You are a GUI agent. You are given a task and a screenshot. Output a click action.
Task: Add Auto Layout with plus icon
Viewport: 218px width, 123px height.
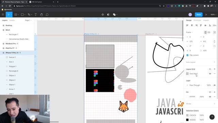pyautogui.click(x=215, y=62)
